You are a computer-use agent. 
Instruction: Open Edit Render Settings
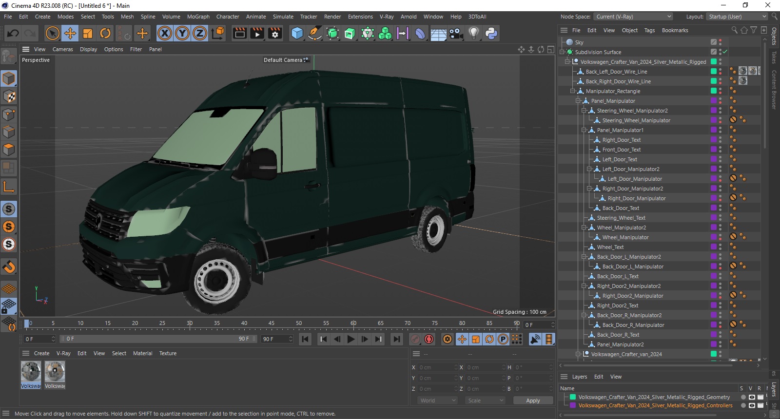[x=275, y=33]
